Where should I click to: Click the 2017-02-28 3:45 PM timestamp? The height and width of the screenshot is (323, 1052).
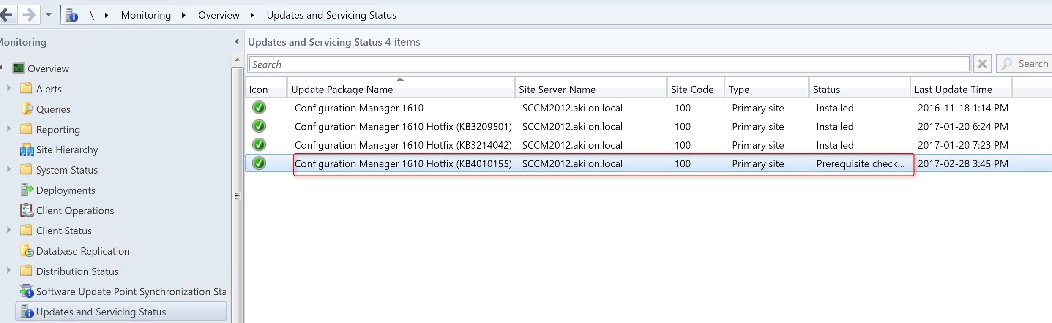click(963, 164)
